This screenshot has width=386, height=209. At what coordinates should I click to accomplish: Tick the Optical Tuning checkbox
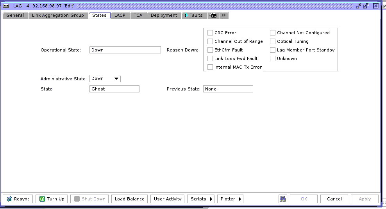point(273,41)
